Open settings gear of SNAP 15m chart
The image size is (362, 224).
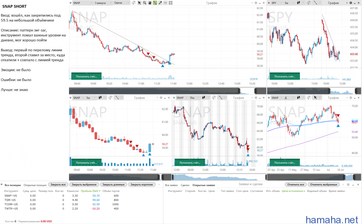pyautogui.click(x=256, y=98)
